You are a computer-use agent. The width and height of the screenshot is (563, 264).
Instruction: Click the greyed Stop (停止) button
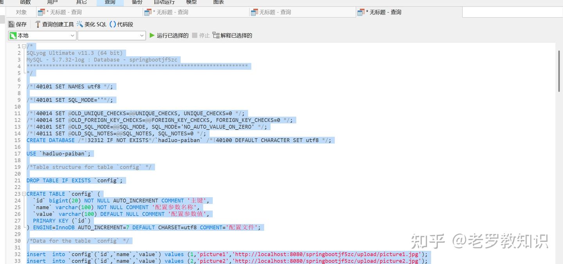pos(201,36)
